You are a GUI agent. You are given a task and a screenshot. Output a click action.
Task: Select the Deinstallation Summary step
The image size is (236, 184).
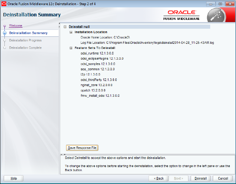tap(28, 33)
